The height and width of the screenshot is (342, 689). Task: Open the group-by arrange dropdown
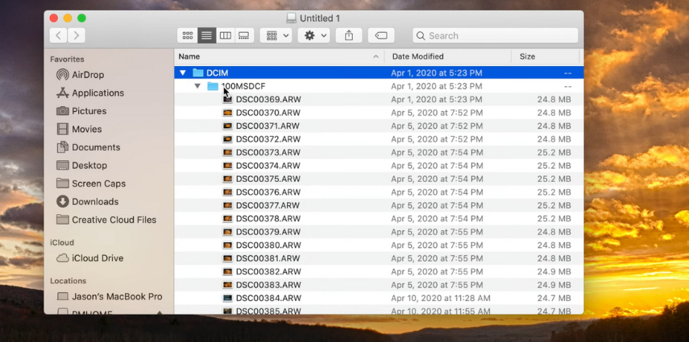[x=276, y=35]
